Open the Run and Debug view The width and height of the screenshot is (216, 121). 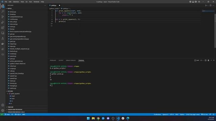(x=3, y=22)
